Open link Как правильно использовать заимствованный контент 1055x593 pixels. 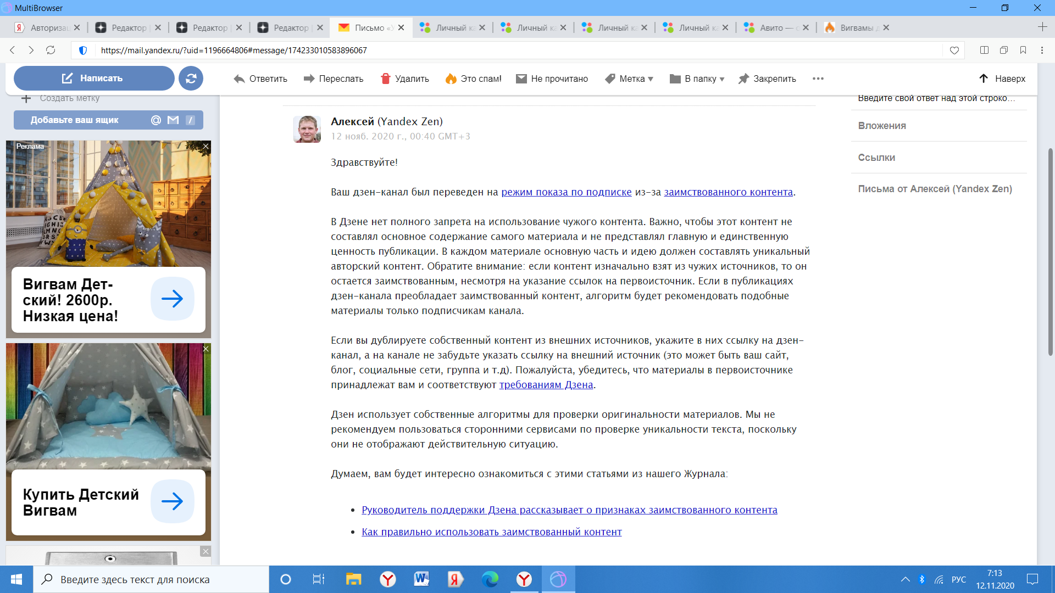(492, 532)
